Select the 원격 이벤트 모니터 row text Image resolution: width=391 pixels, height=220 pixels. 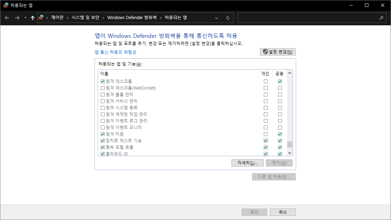point(124,127)
